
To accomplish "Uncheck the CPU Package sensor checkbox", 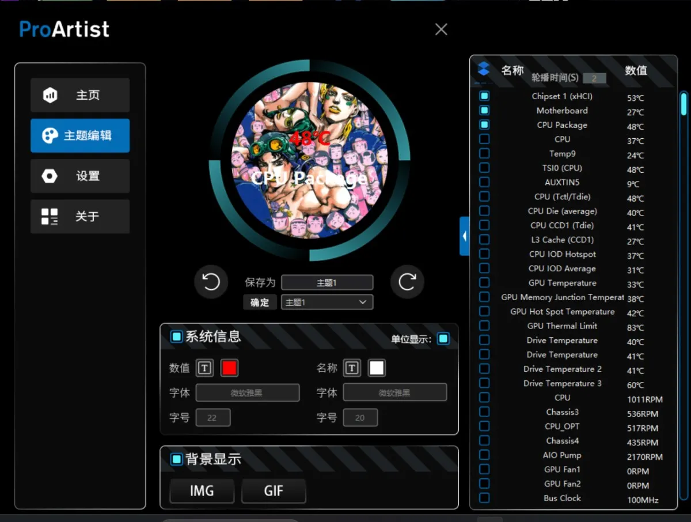I will coord(484,124).
